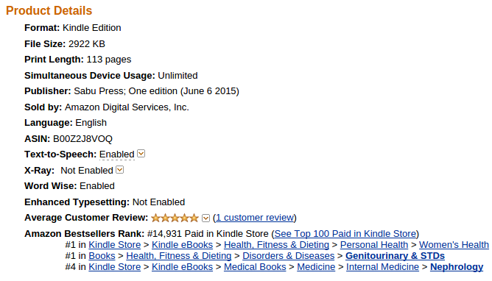The width and height of the screenshot is (492, 281).
Task: Go to the Medical Books category
Action: click(255, 267)
